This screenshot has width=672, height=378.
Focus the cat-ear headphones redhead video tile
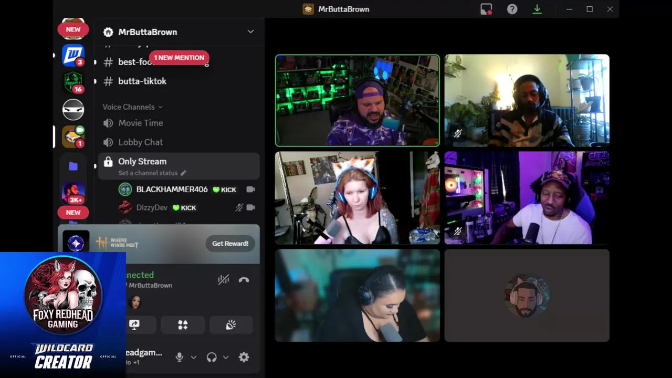click(x=358, y=198)
